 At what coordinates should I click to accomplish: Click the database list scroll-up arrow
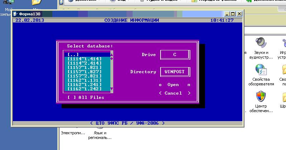(111, 54)
